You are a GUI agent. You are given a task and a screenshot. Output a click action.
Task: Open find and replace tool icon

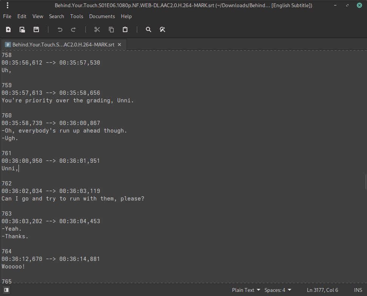163,29
